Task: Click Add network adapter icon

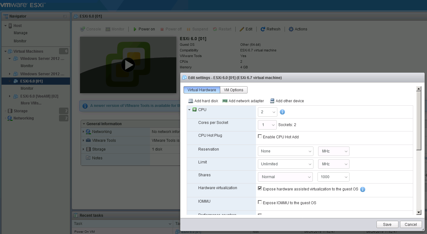Action: pyautogui.click(x=225, y=101)
